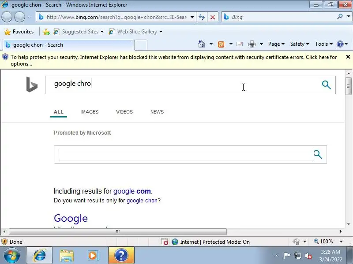Screen dimensions: 353x264
Task: Click the blocked content status bar icon
Action: [165, 242]
